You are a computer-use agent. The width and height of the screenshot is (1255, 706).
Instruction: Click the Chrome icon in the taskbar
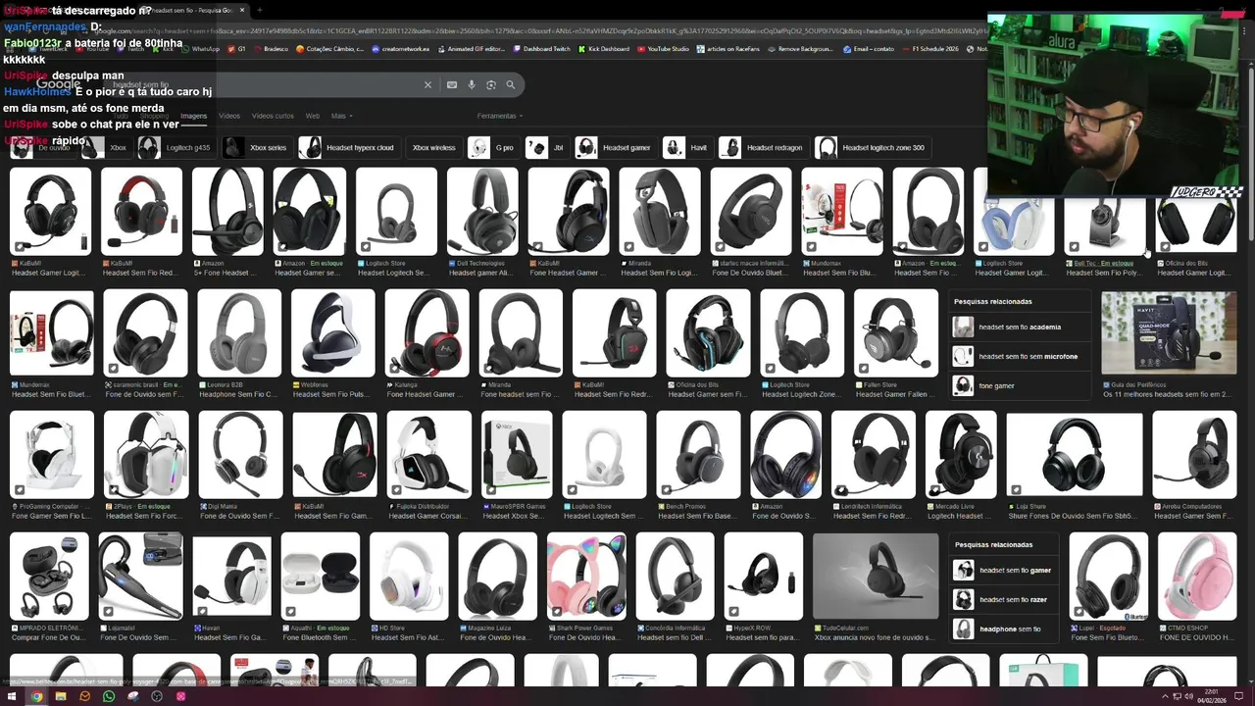click(x=36, y=696)
